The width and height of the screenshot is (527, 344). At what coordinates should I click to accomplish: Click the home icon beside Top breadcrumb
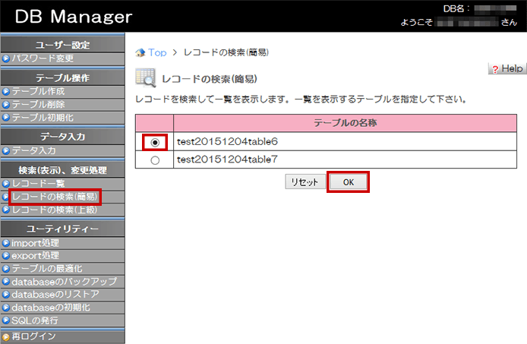140,52
